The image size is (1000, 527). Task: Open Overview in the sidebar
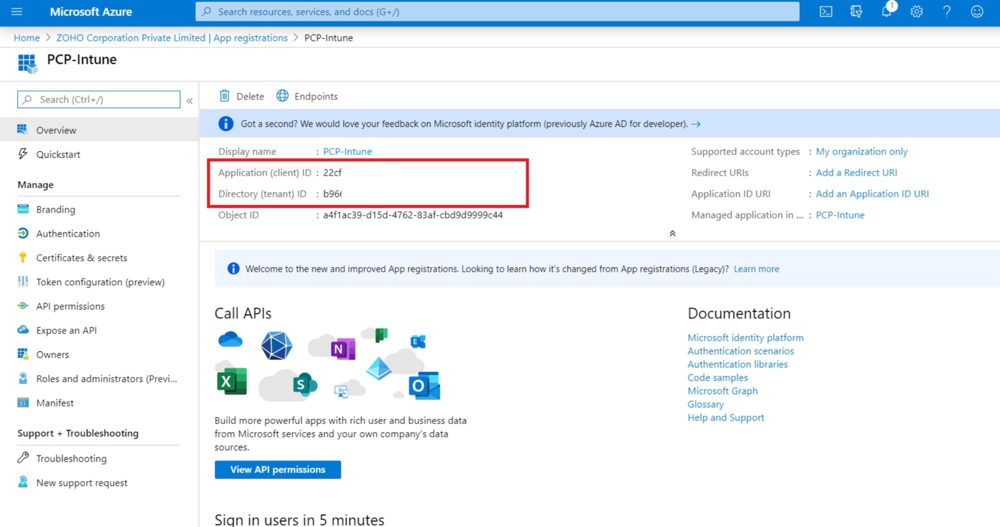click(x=99, y=130)
